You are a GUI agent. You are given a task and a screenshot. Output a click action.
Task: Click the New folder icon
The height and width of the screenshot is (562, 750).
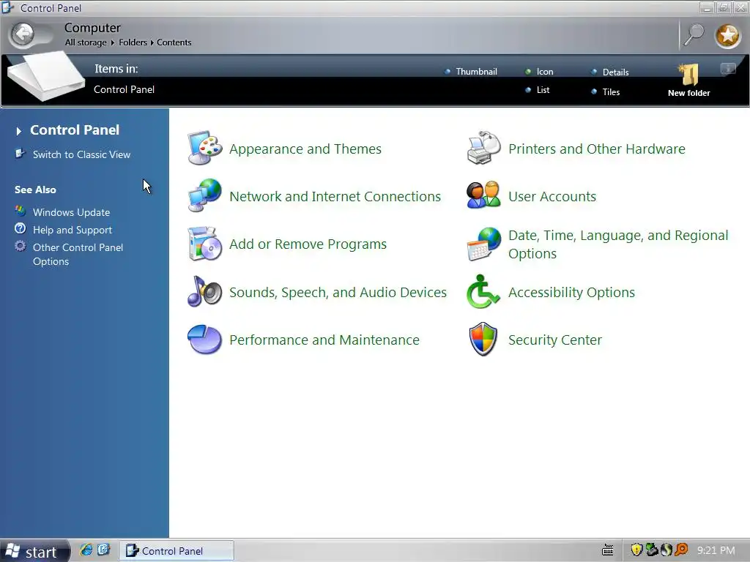(x=689, y=75)
